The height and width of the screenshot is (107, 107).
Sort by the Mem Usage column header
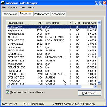(89, 23)
